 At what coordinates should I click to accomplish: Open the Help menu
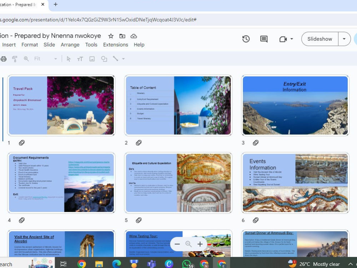point(139,45)
